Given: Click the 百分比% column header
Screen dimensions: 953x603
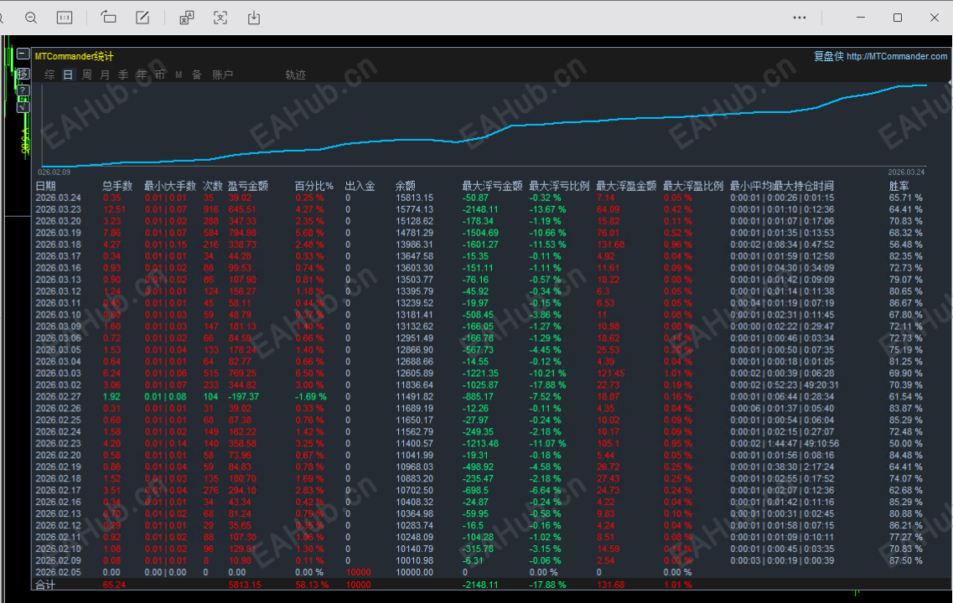Looking at the screenshot, I should pyautogui.click(x=314, y=186).
